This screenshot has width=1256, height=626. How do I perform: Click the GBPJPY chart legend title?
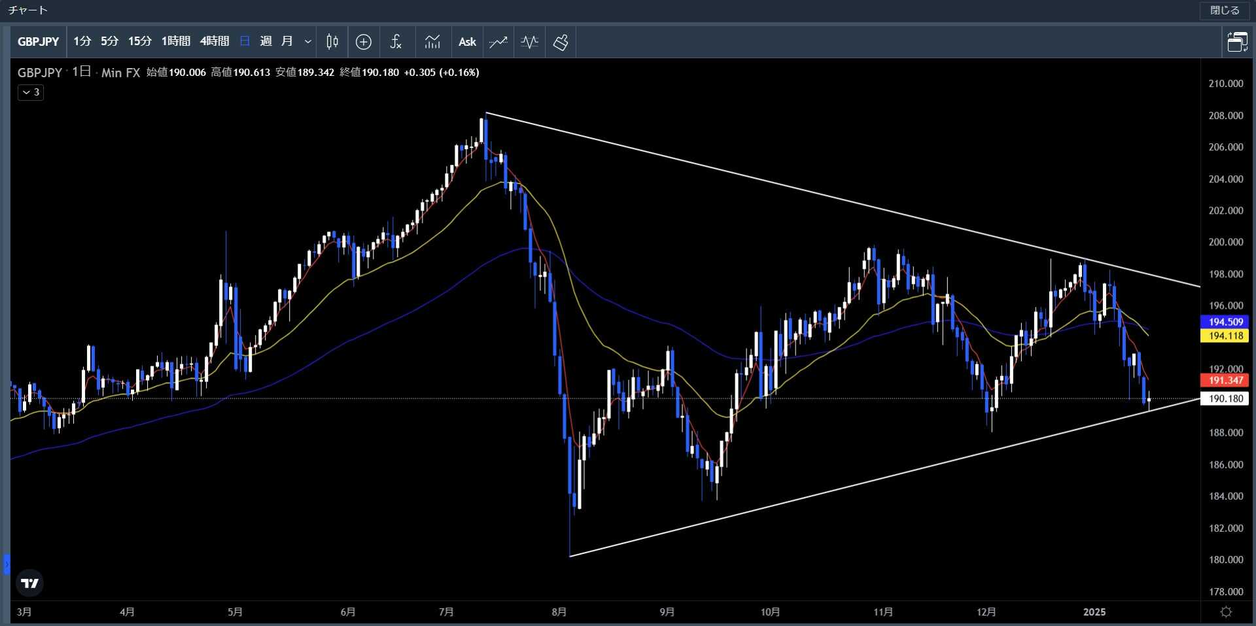click(x=40, y=73)
